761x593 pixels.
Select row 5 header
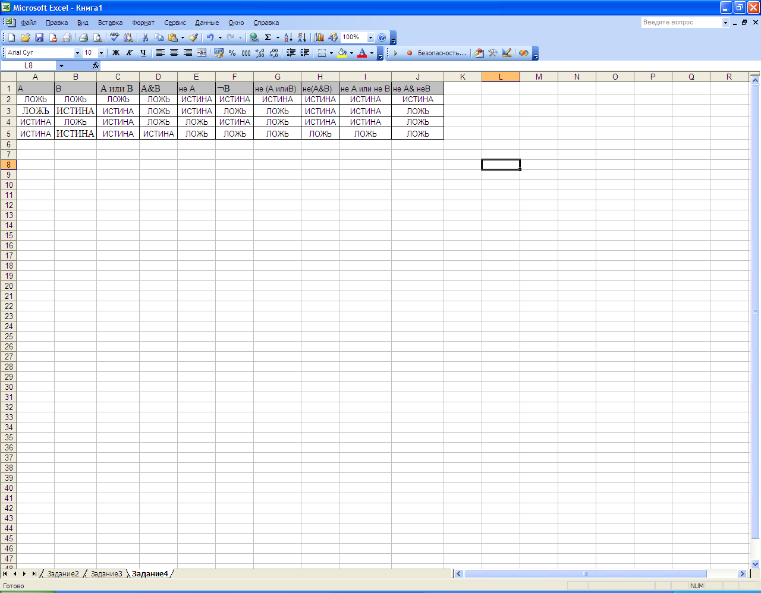[8, 134]
